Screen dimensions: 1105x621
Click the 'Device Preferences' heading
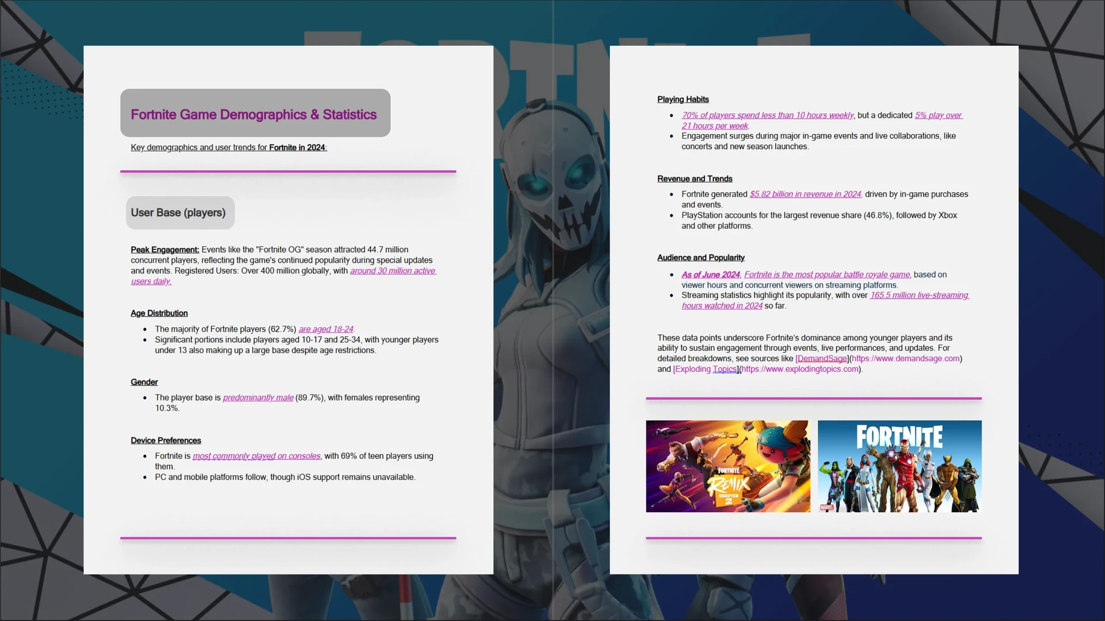(x=166, y=440)
